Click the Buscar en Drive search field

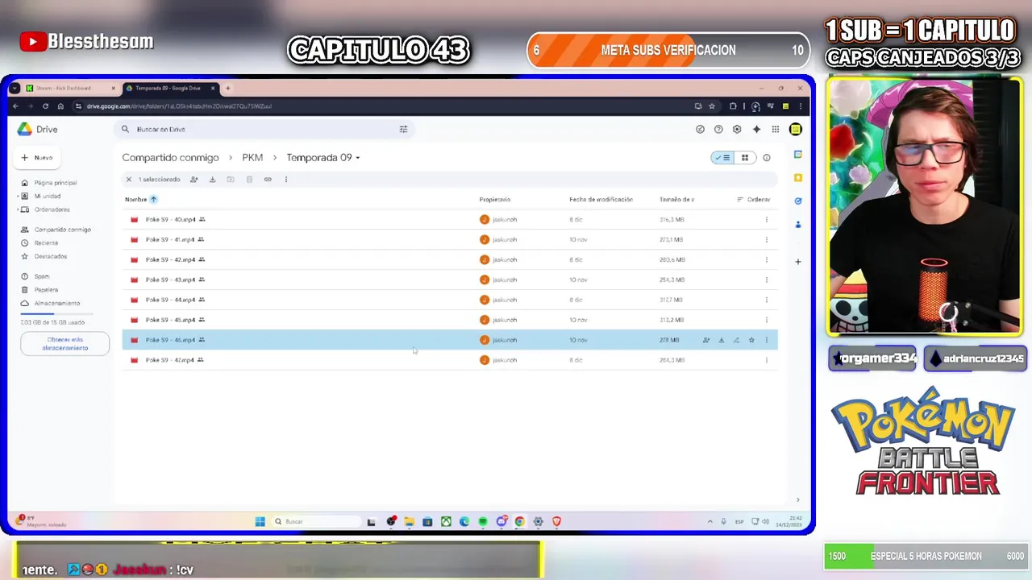click(x=266, y=129)
